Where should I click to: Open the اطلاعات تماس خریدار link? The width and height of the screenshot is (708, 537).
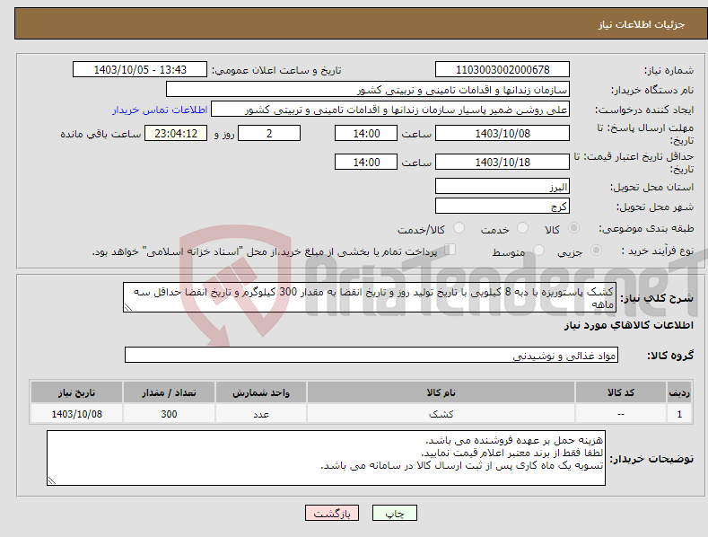[160, 110]
